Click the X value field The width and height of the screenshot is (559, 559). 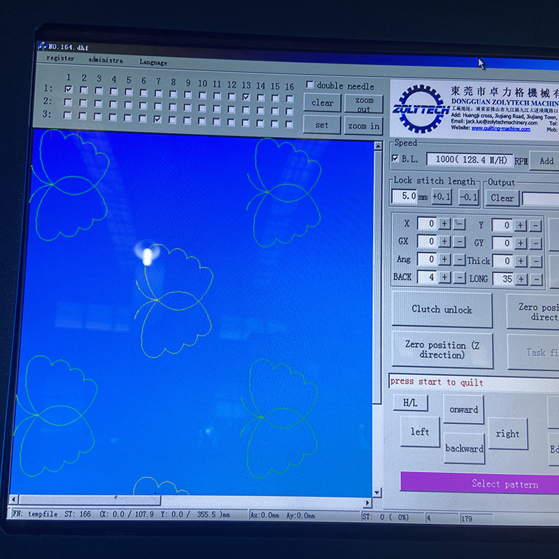tap(427, 224)
